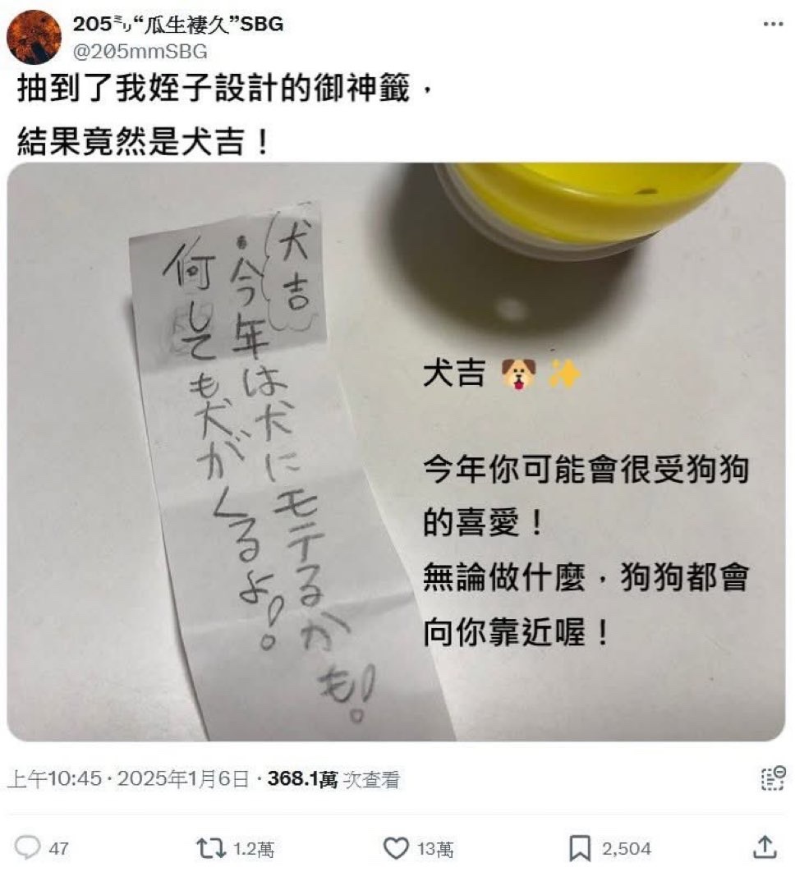Like the post with heart icon
The width and height of the screenshot is (795, 881).
[x=396, y=848]
